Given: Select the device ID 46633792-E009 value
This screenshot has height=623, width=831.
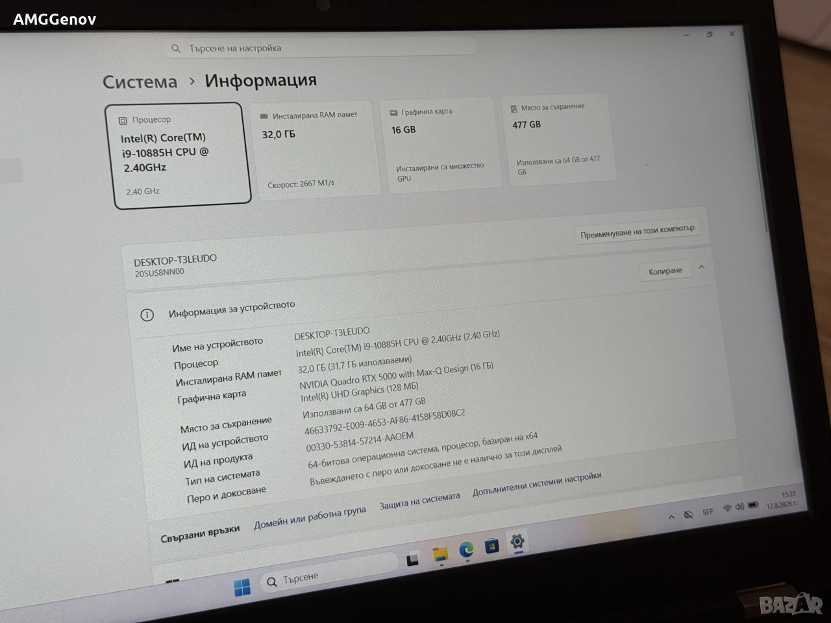Looking at the screenshot, I should point(384,422).
